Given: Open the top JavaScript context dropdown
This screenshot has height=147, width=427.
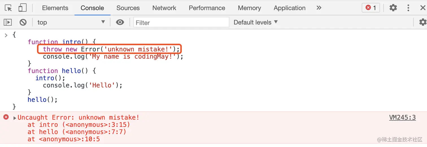Looking at the screenshot, I should click(x=71, y=22).
